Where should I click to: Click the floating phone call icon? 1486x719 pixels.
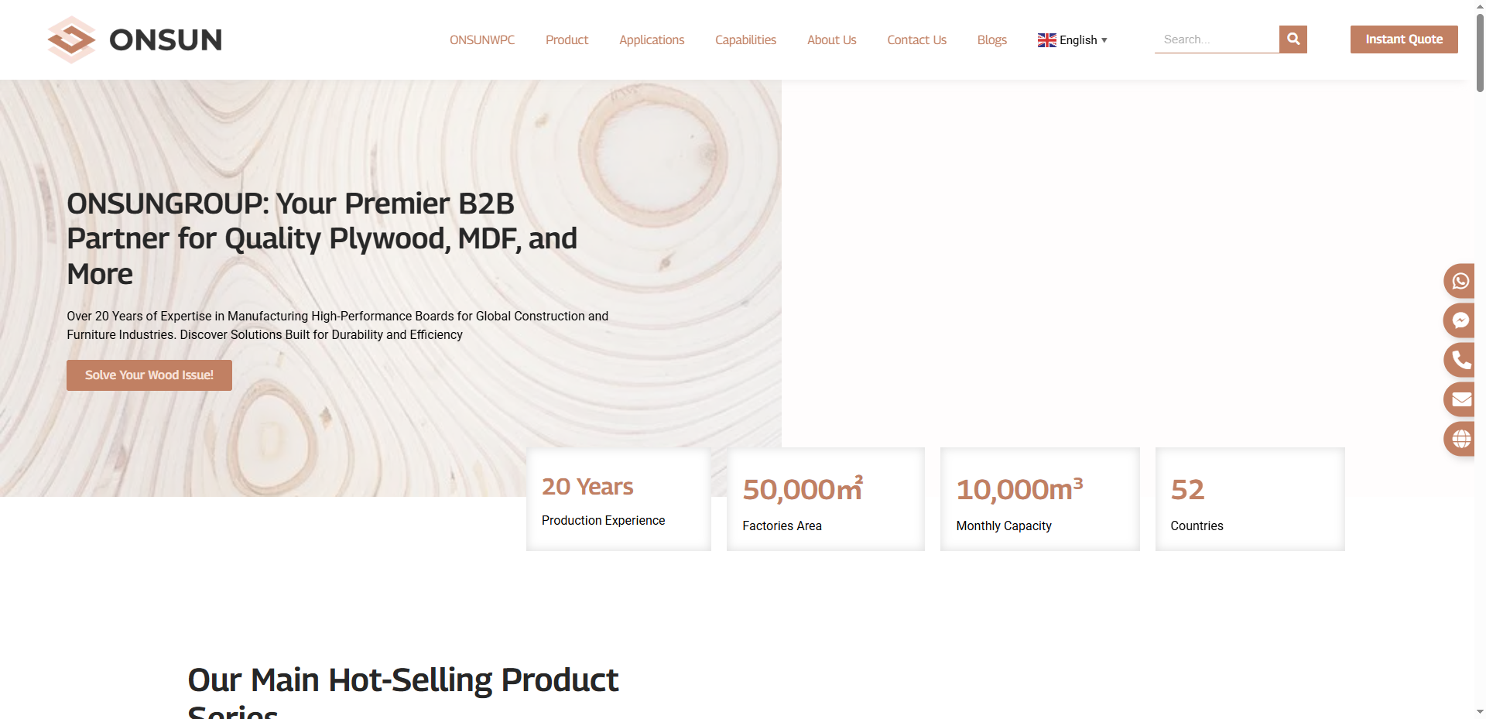(1460, 360)
